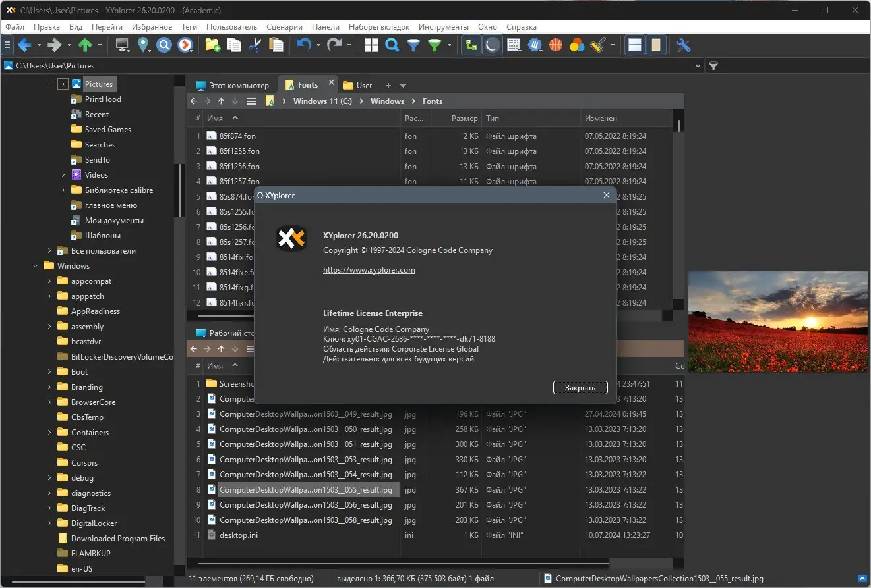Screen dimensions: 871x588
Task: Expand the appcompat folder in tree
Action: pos(49,281)
